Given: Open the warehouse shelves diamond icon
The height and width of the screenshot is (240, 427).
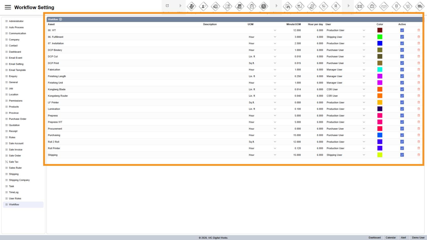Looking at the screenshot, I should pos(360,6).
